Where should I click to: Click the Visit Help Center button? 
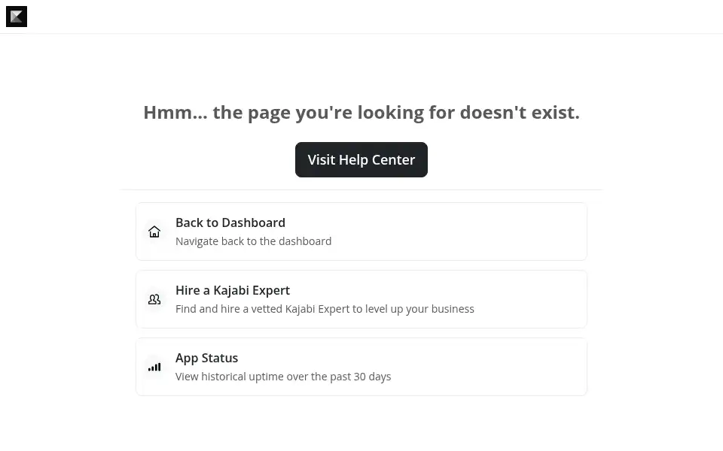click(361, 159)
